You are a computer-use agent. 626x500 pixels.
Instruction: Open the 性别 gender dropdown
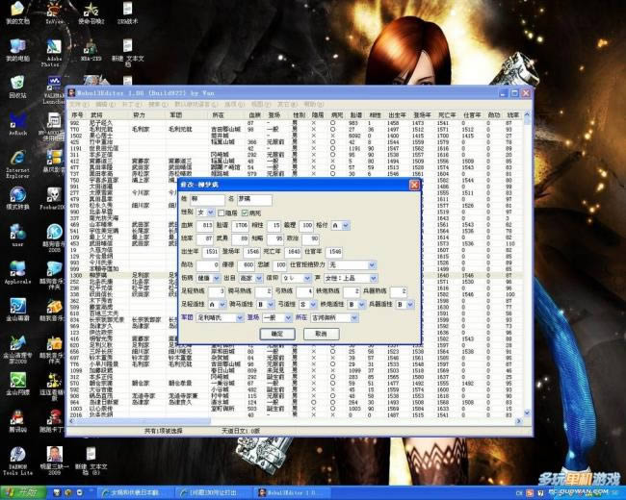[x=206, y=212]
